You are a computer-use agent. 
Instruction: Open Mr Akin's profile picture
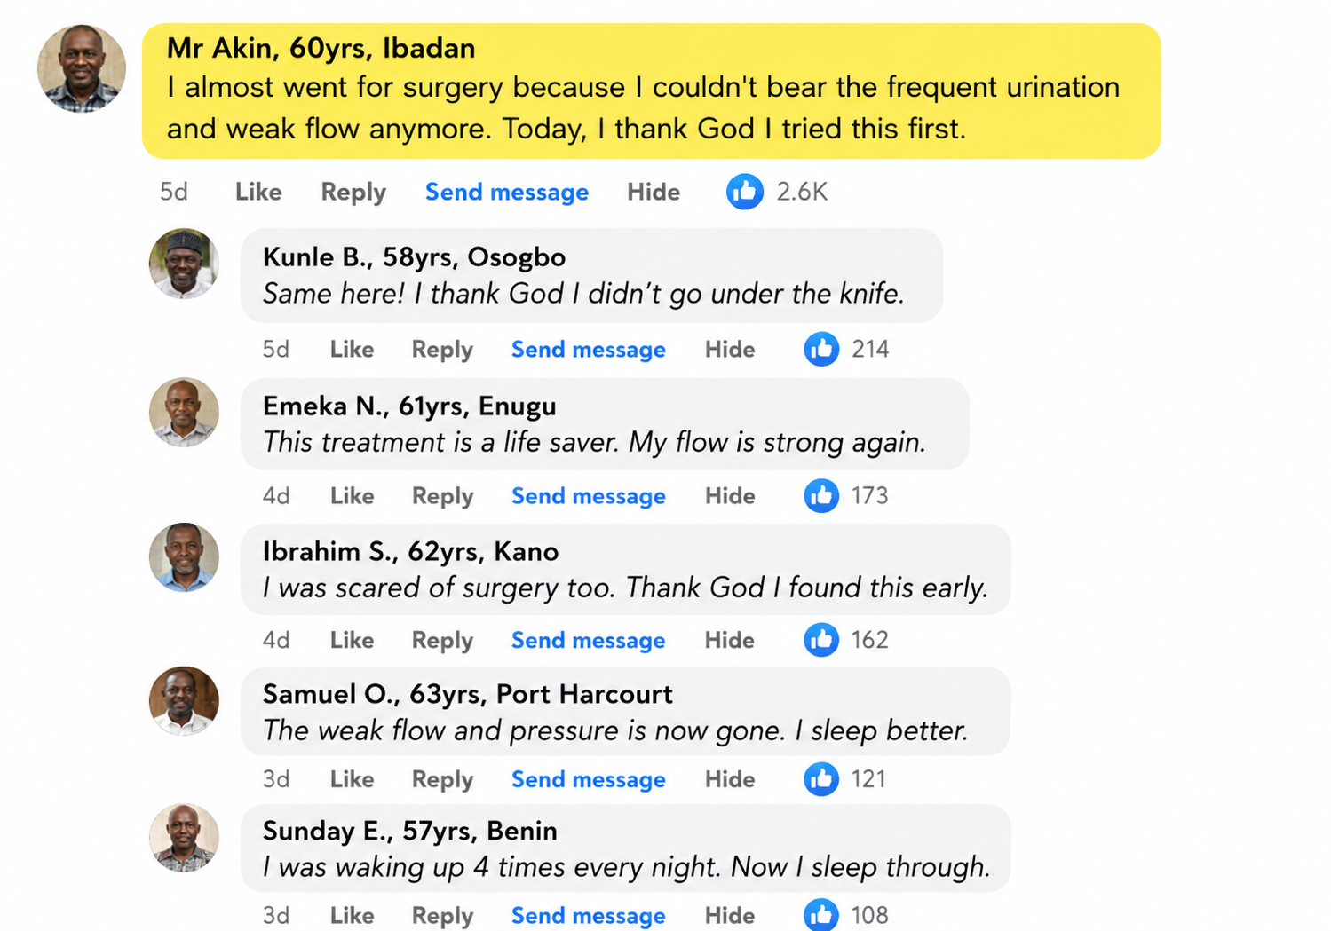(82, 68)
